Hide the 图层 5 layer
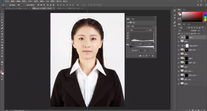The height and width of the screenshot is (111, 207). tap(179, 42)
